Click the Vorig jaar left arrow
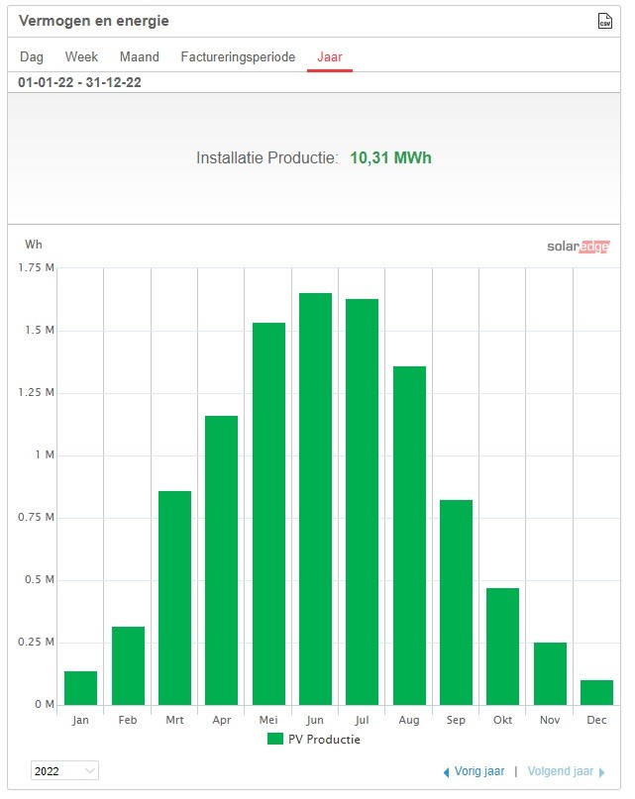The image size is (635, 799). click(x=446, y=771)
